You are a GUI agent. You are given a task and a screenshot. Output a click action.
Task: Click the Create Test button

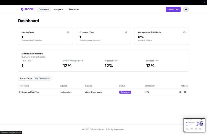pos(173,9)
